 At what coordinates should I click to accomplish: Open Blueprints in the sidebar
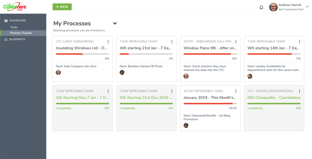click(17, 39)
